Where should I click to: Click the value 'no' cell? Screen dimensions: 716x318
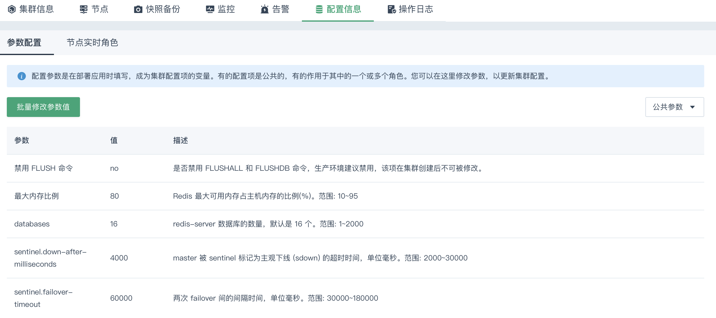tap(114, 168)
